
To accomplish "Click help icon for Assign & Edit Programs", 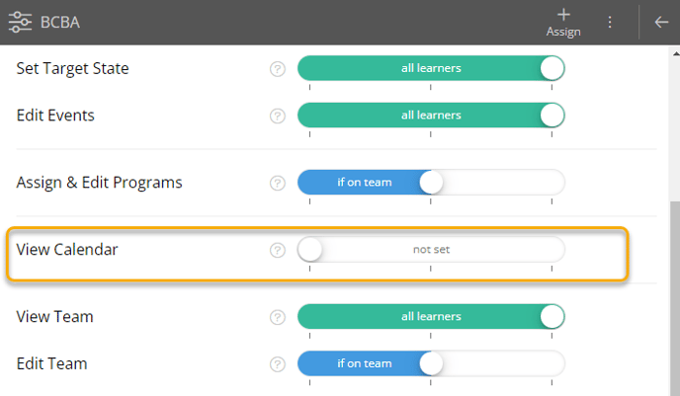I will pyautogui.click(x=278, y=183).
